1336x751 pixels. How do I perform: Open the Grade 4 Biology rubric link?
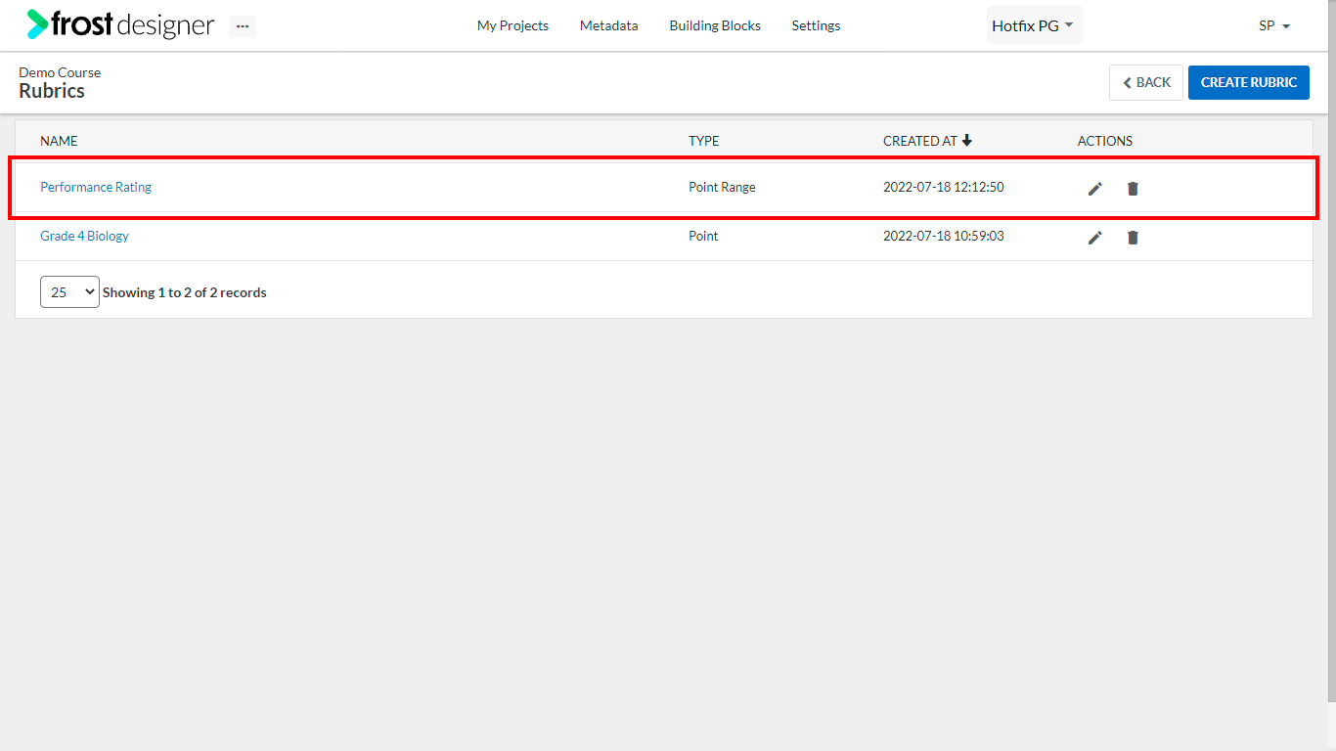tap(84, 236)
